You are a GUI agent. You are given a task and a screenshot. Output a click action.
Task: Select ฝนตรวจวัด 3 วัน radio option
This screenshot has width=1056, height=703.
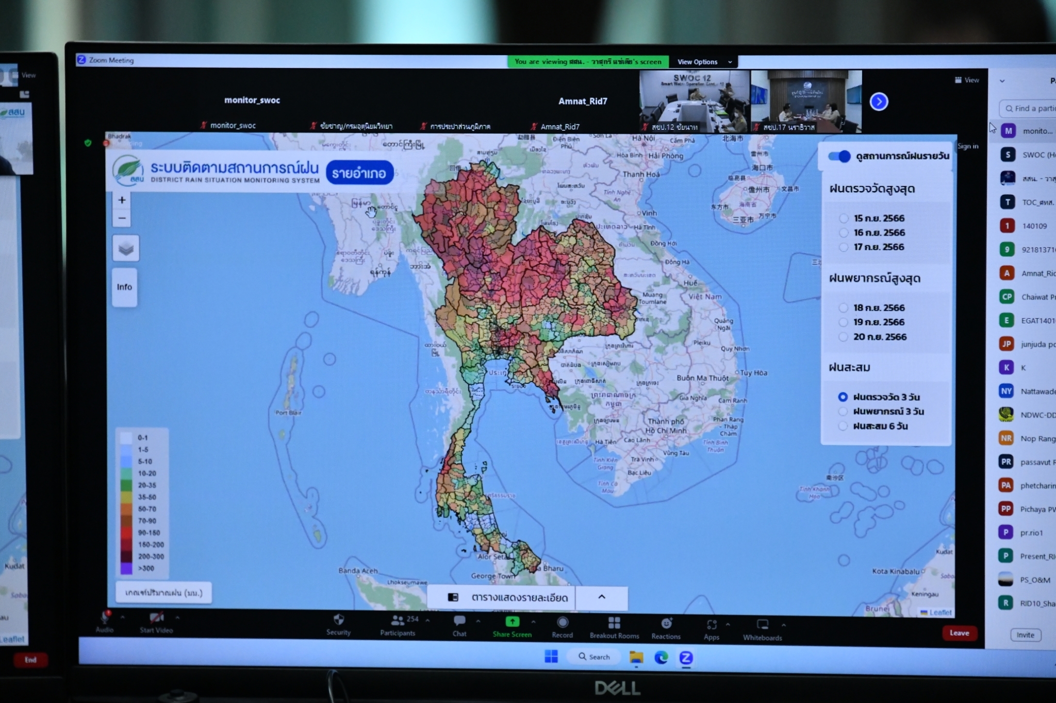(x=843, y=397)
